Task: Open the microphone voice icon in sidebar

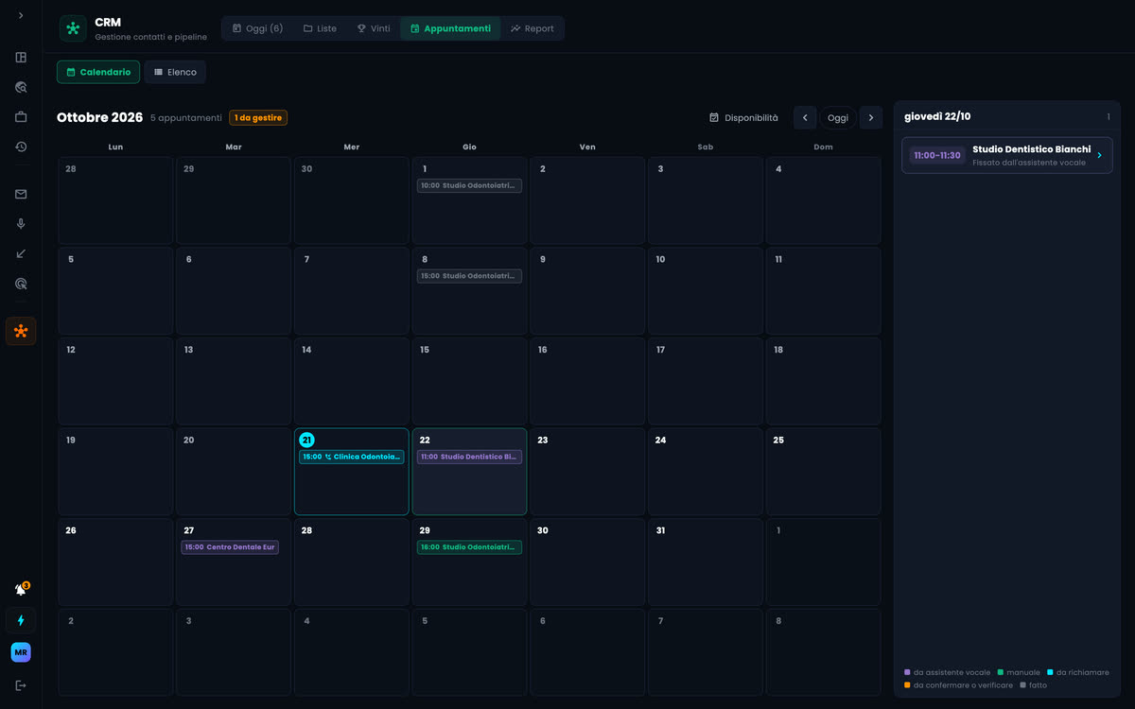Action: (21, 224)
